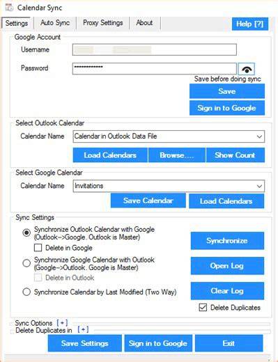Screen dimensions: 278x362
Task: Reveal password with the eye icon
Action: (x=247, y=69)
